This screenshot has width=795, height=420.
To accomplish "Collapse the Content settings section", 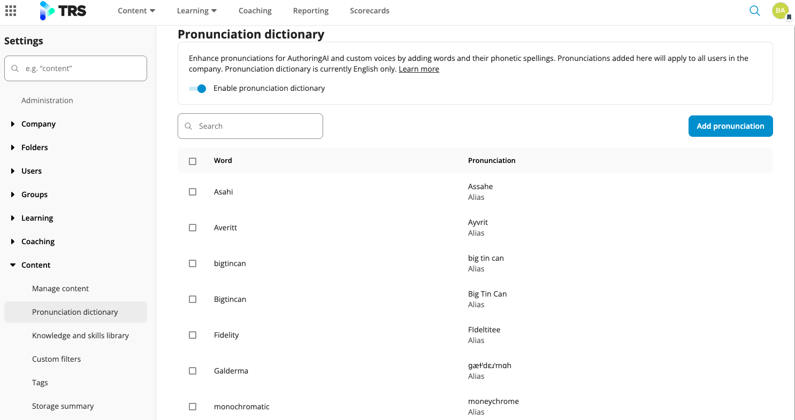I will click(x=13, y=265).
